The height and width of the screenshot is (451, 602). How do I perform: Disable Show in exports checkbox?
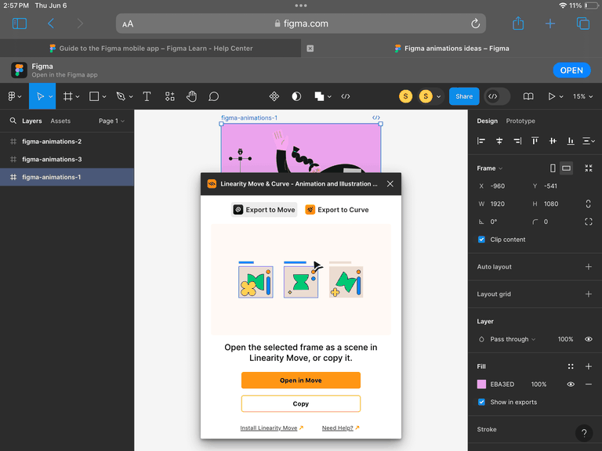[481, 402]
